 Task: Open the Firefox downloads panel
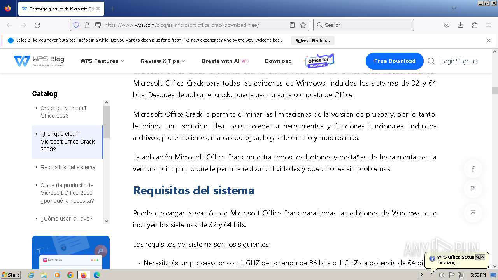[461, 25]
